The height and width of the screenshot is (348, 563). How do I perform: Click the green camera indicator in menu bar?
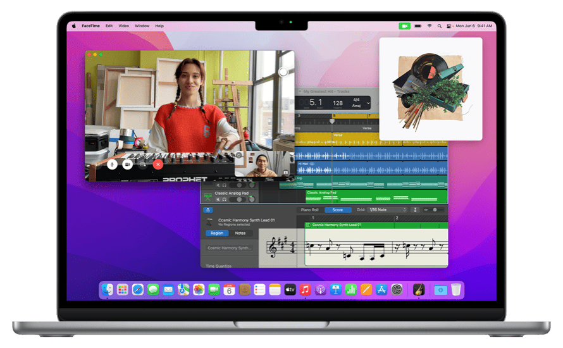click(405, 26)
